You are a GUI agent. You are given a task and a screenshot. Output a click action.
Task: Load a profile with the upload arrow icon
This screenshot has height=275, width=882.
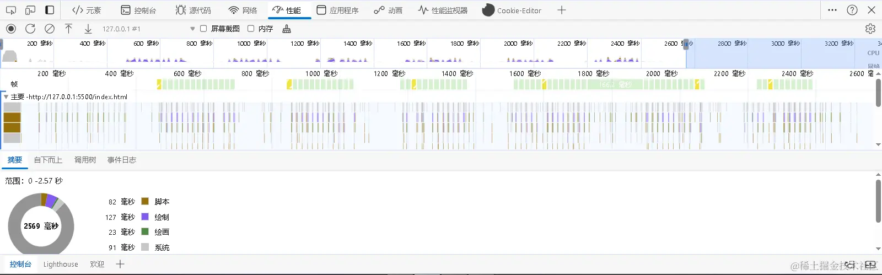68,29
